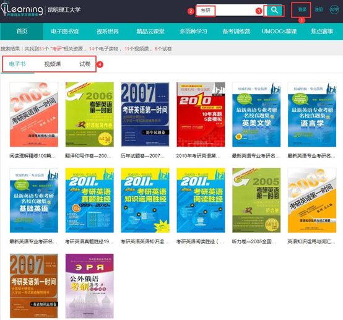
Task: Open the 2005 听力卷 book cover
Action: click(x=256, y=200)
